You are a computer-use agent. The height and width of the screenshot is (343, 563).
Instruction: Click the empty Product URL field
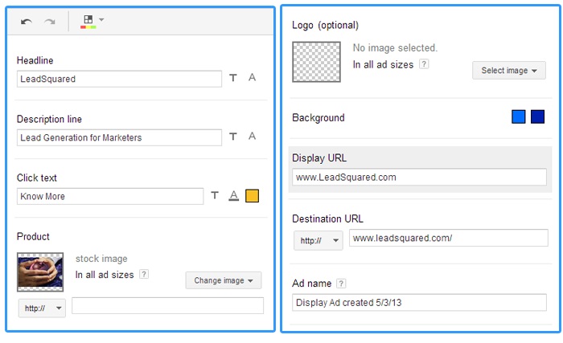coord(167,306)
